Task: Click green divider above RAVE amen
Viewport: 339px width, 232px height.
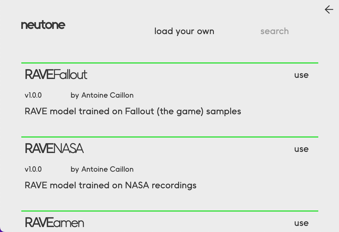Action: point(169,211)
